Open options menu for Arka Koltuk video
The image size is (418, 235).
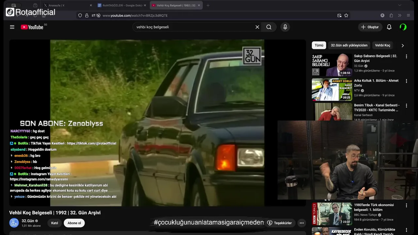[407, 81]
